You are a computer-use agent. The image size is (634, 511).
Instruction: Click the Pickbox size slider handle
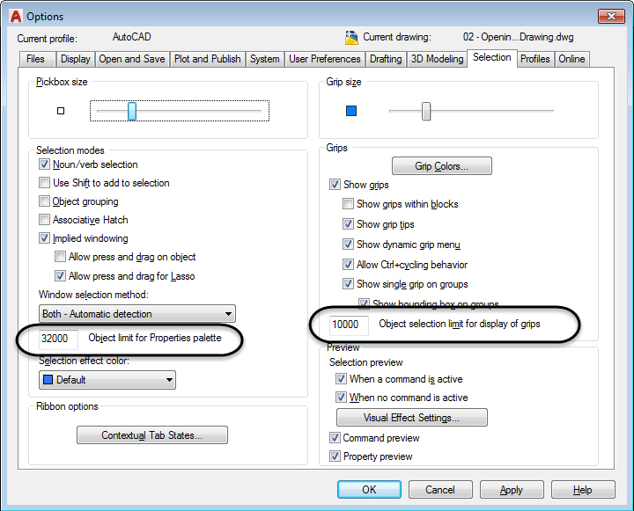132,111
